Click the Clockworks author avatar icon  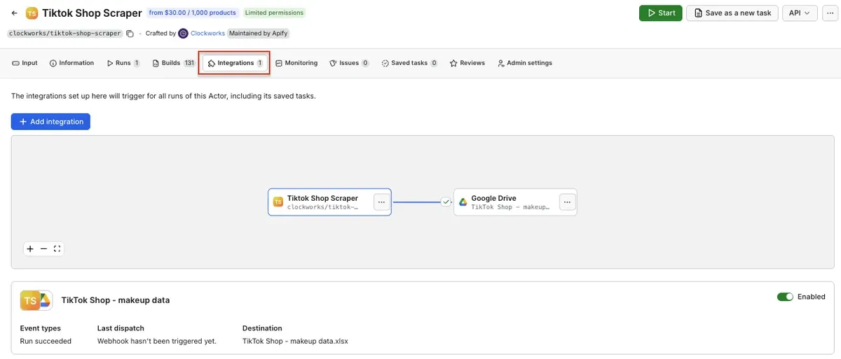coord(183,33)
